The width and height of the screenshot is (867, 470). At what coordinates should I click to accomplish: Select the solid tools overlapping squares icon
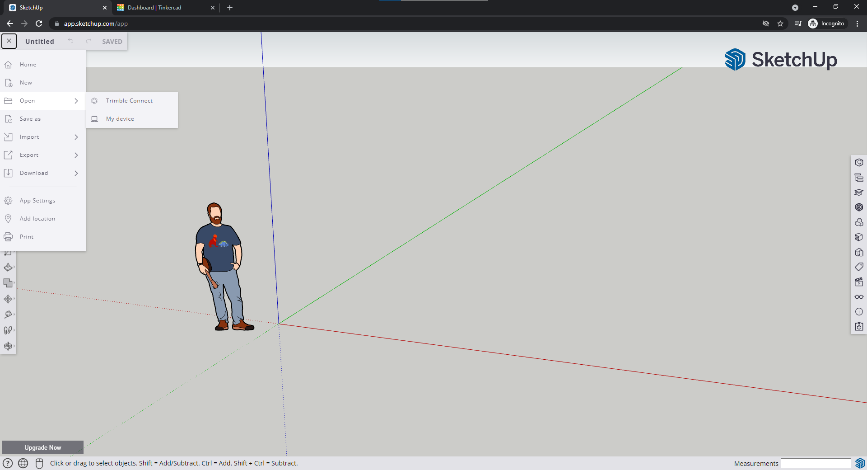coord(8,283)
